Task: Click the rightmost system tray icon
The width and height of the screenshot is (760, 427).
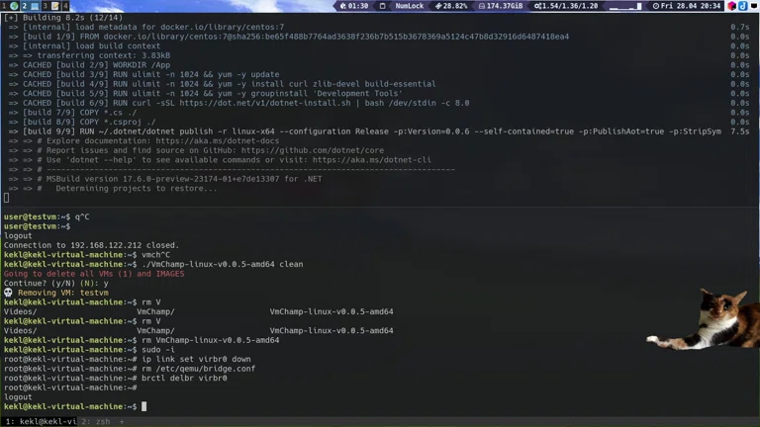Action: (x=753, y=6)
